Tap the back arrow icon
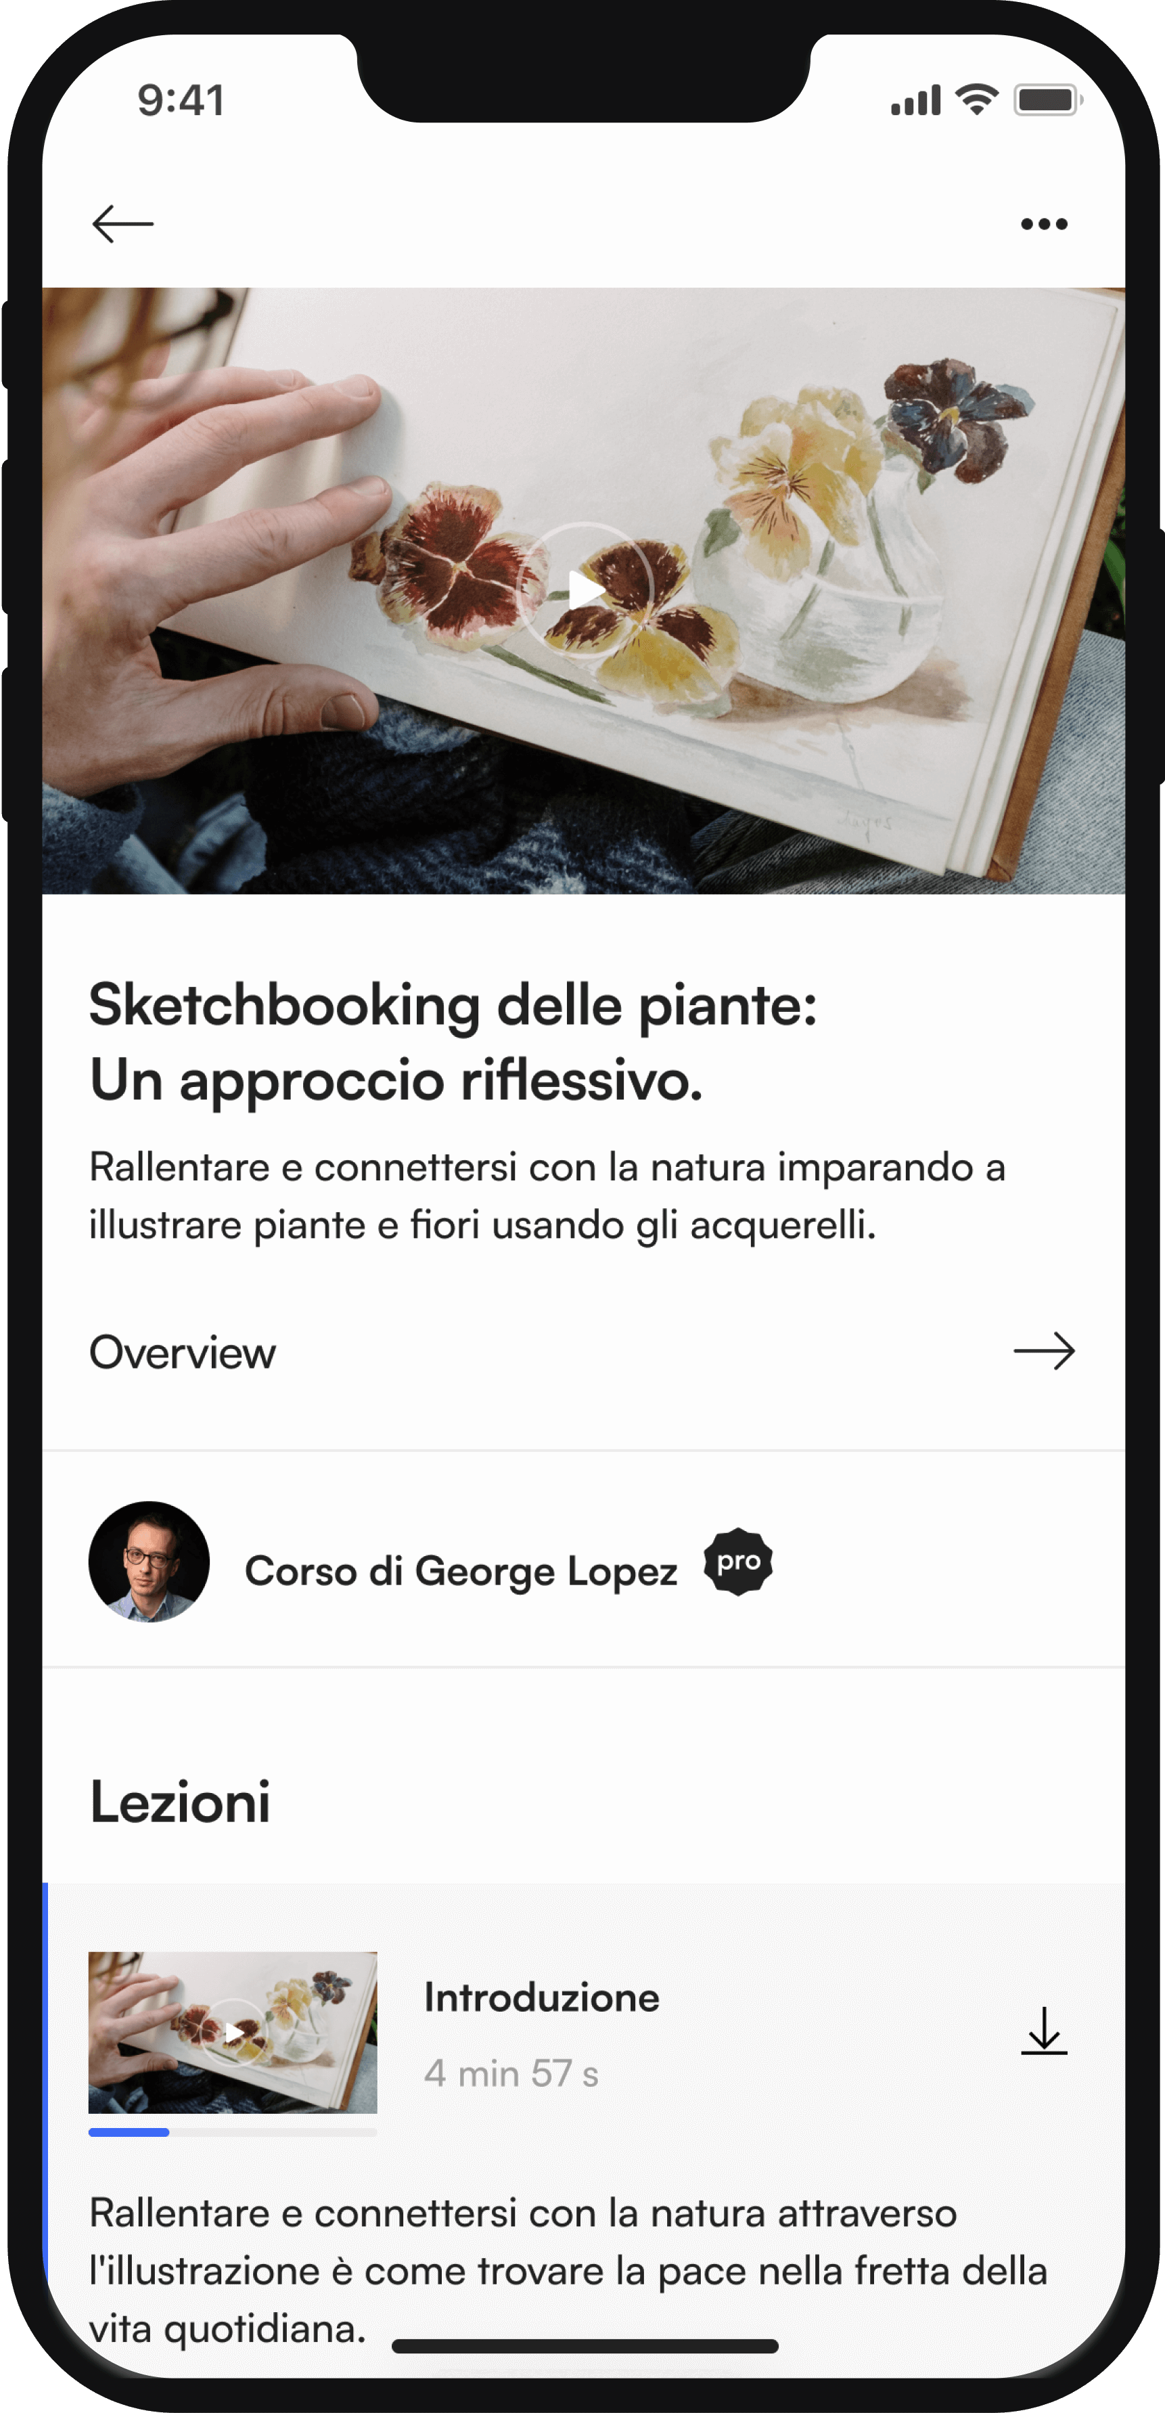 click(122, 224)
